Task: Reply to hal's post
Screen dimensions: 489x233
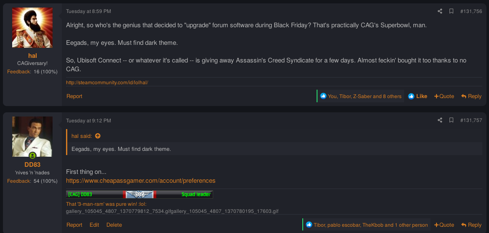Action: point(471,96)
